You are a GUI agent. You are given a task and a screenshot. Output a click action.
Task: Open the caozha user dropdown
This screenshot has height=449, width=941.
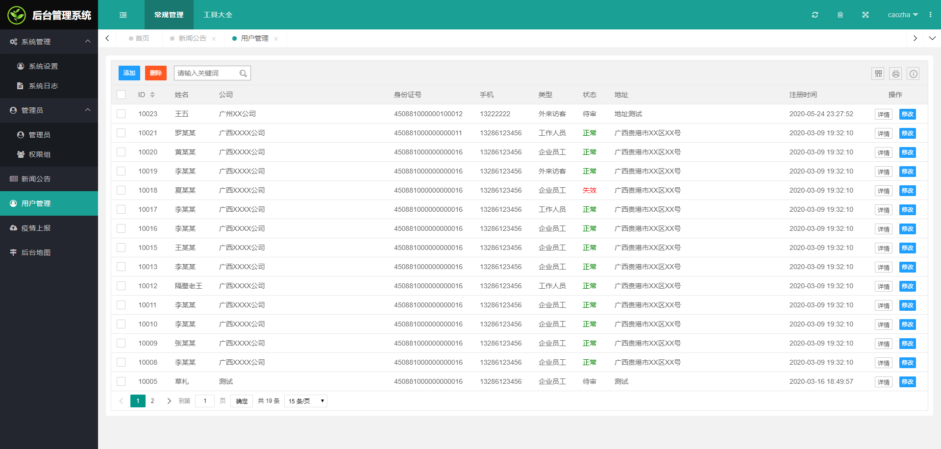(903, 15)
